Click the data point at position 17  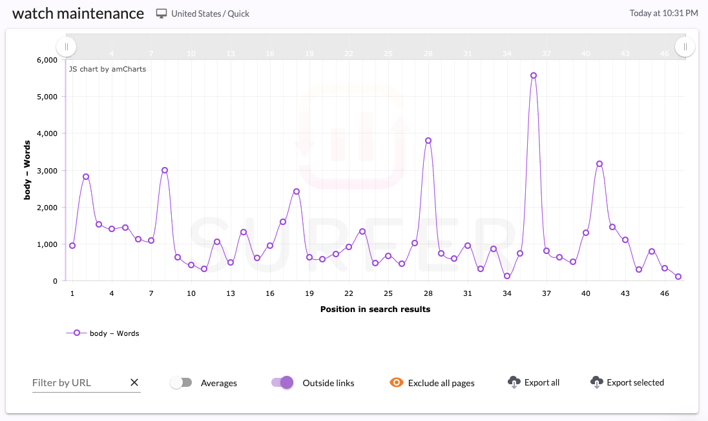[x=283, y=222]
